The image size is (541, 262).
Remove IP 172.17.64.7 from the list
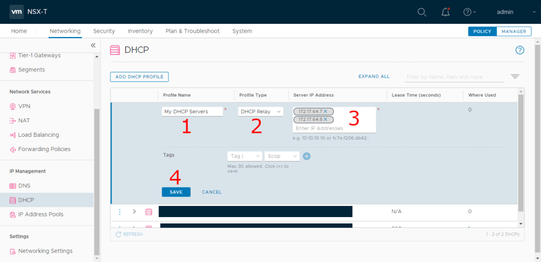tap(325, 111)
